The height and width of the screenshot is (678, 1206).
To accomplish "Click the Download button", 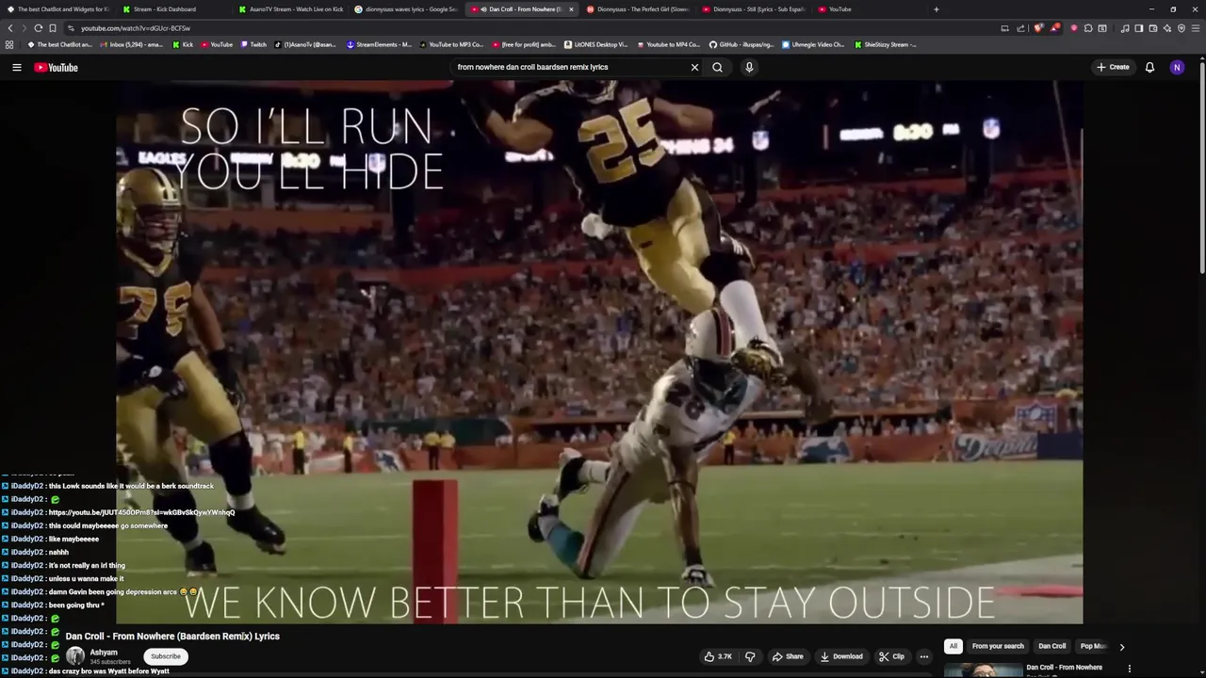I will pyautogui.click(x=841, y=656).
